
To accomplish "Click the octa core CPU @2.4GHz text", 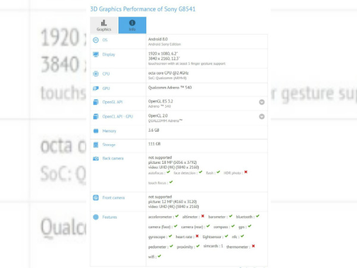I will [x=168, y=73].
